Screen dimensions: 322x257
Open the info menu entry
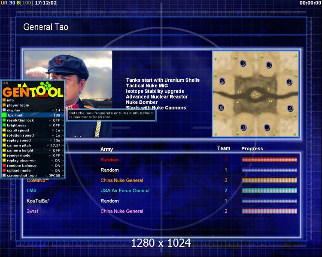[x=10, y=100]
